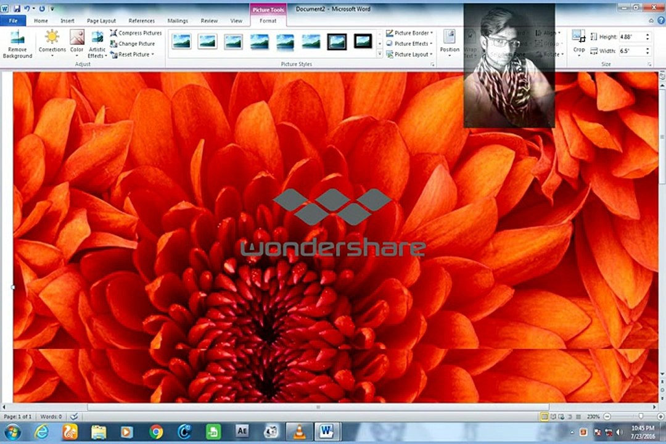
Task: Switch to the Page Layout tab
Action: [102, 20]
